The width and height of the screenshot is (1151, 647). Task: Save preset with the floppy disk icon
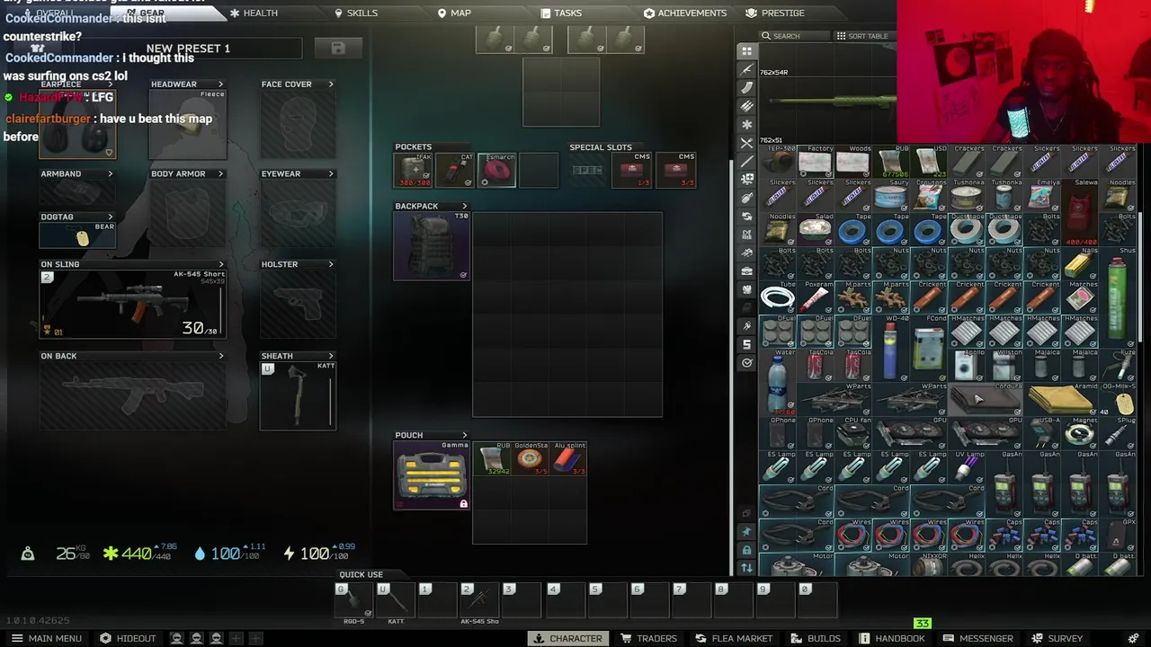(338, 49)
